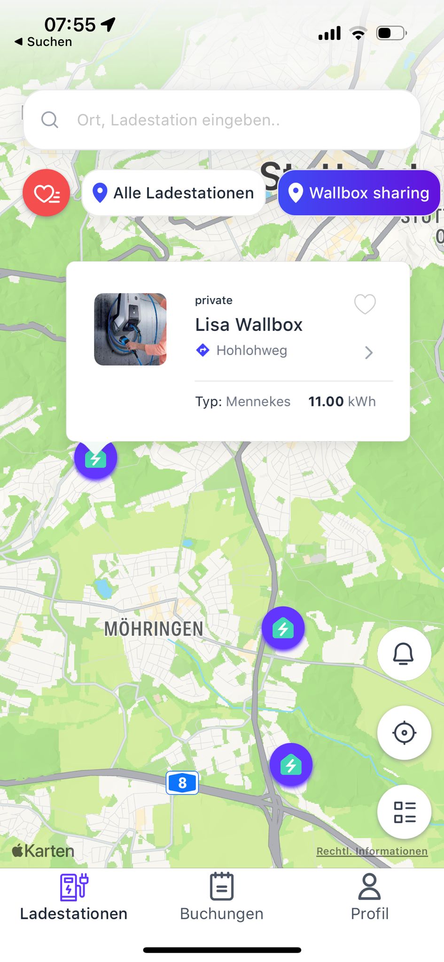Select charging marker near highway 8
Screen dimensions: 444x962
click(291, 765)
